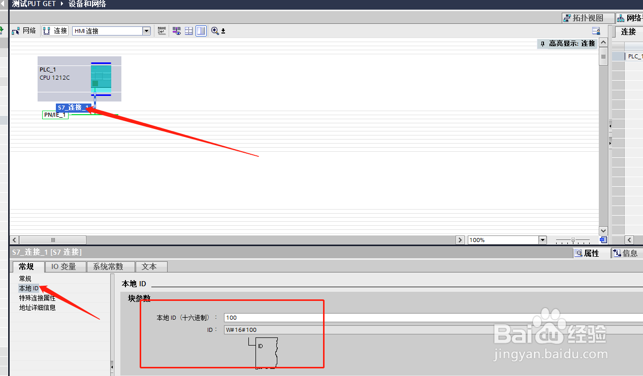The height and width of the screenshot is (376, 643).
Task: Click the PLC_1 device name label
Action: [x=48, y=70]
